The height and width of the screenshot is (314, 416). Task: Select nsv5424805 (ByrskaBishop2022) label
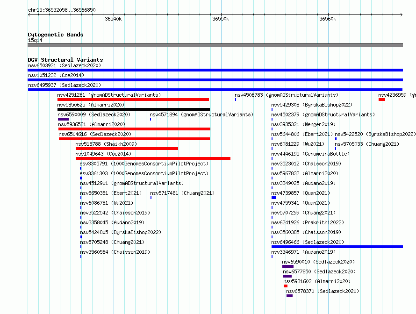(x=121, y=232)
